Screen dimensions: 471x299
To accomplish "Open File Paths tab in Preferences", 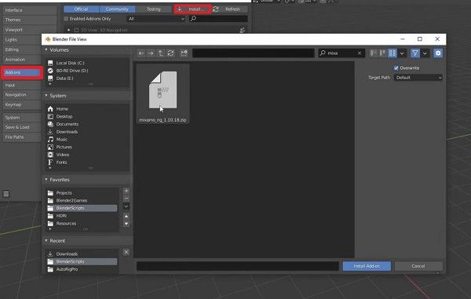I will (x=22, y=137).
